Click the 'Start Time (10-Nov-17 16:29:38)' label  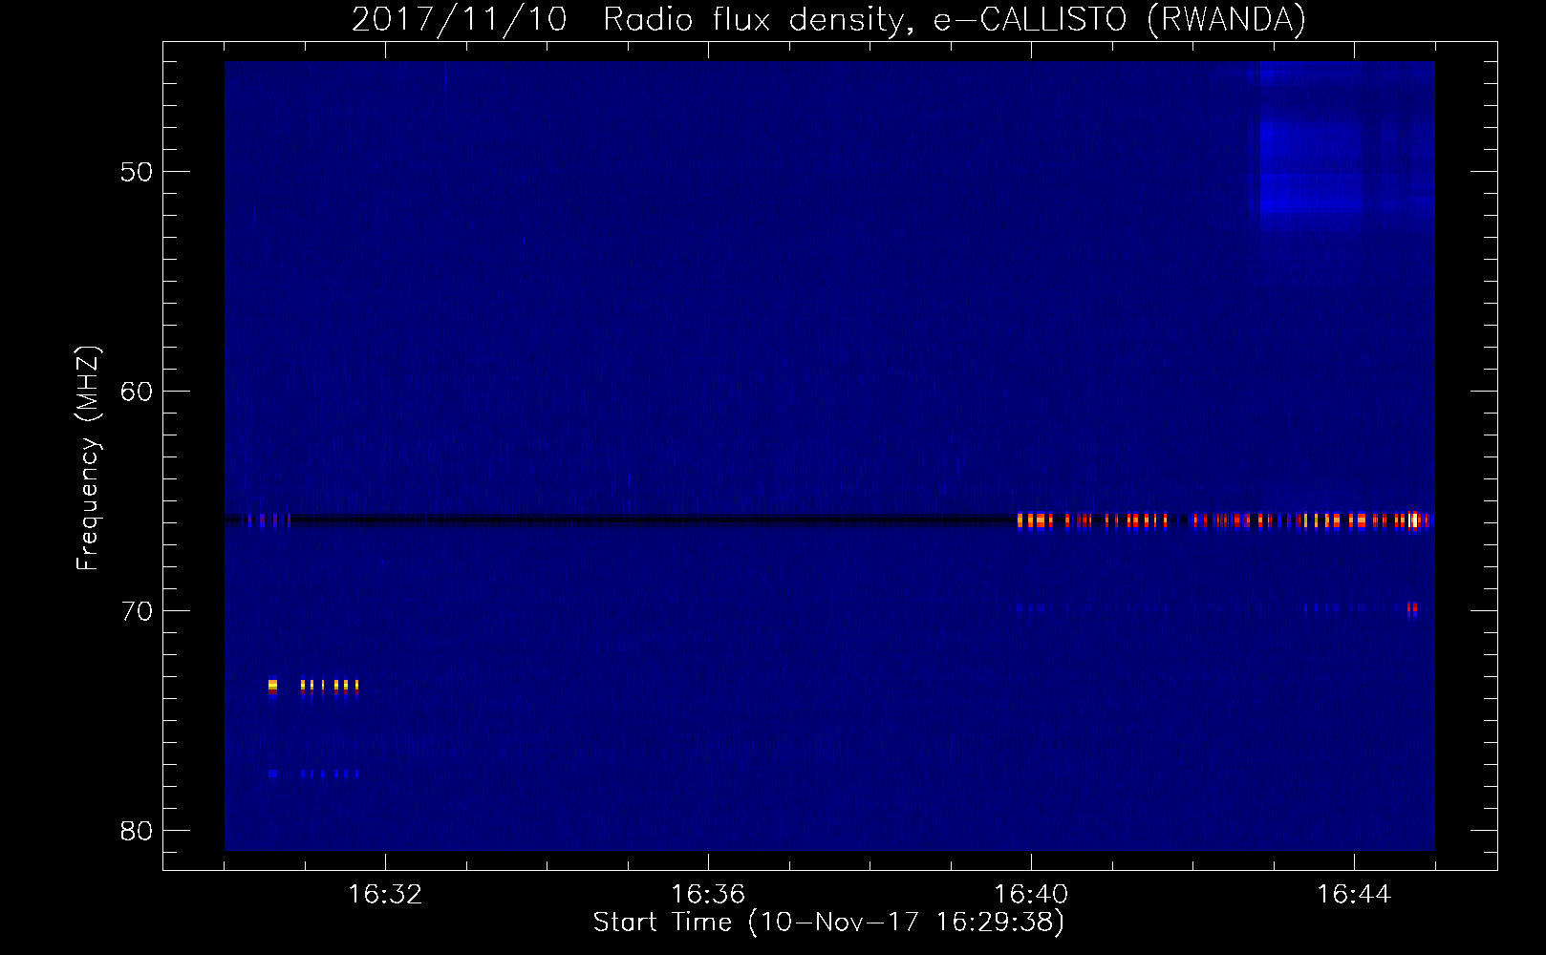[x=828, y=922]
